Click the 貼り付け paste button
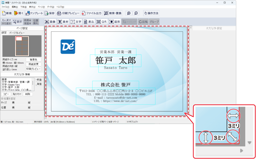This screenshot has height=159, width=256. 17,94
